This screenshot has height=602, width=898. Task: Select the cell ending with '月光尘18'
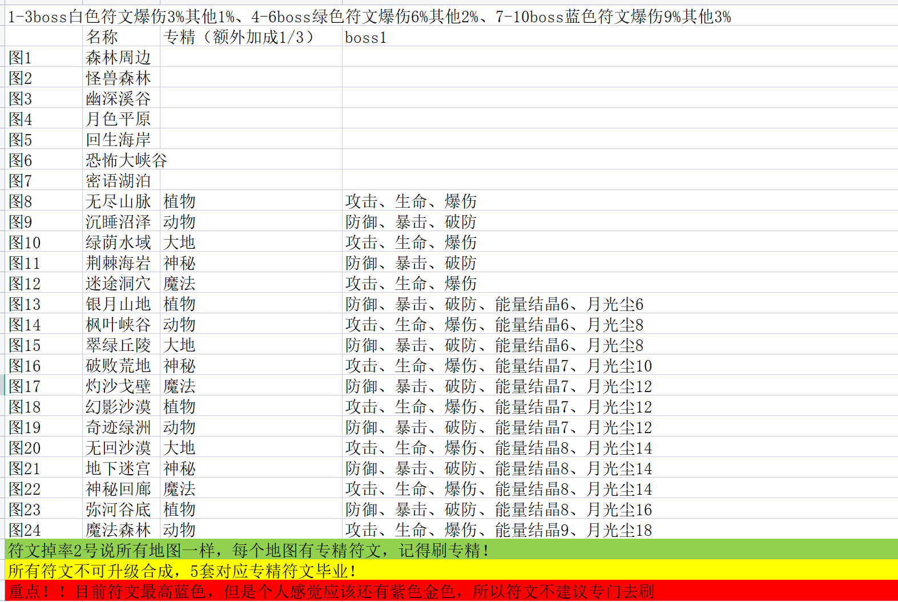click(620, 529)
